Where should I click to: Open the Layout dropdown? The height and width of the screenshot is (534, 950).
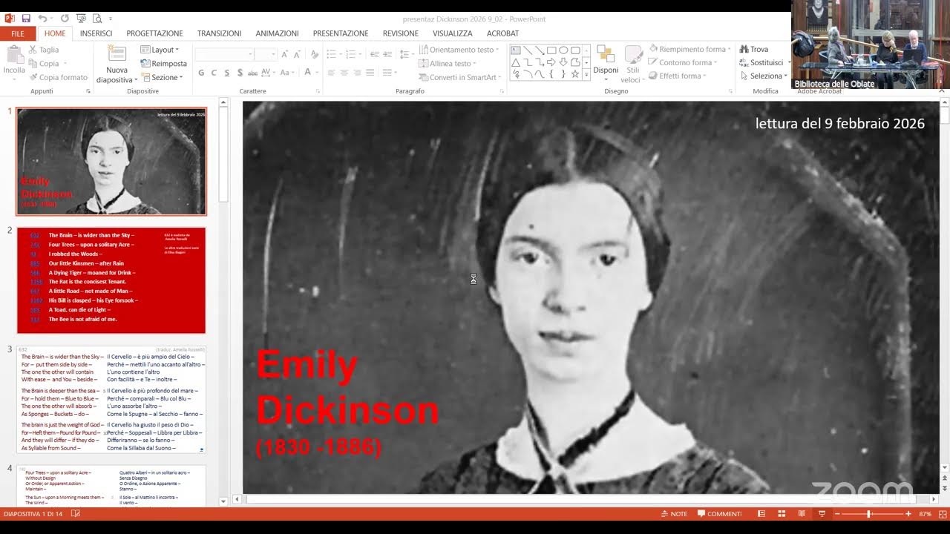pos(160,50)
